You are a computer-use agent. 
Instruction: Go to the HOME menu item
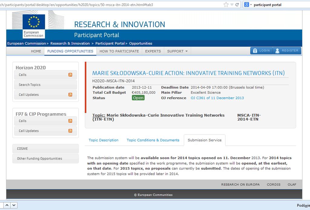point(36,51)
